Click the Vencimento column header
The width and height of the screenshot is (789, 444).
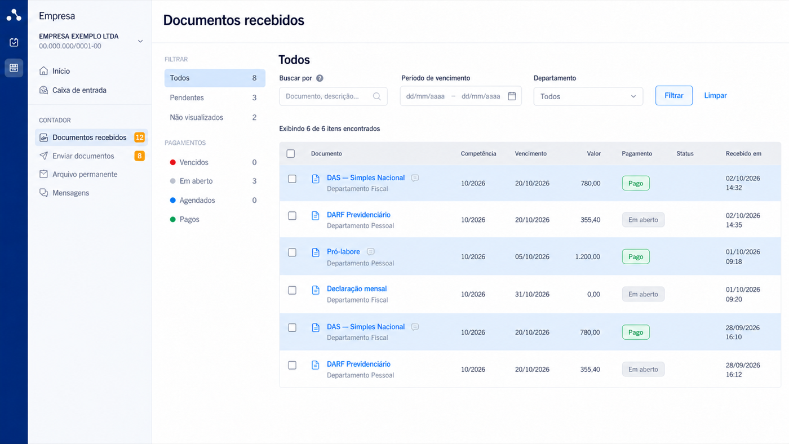coord(531,153)
